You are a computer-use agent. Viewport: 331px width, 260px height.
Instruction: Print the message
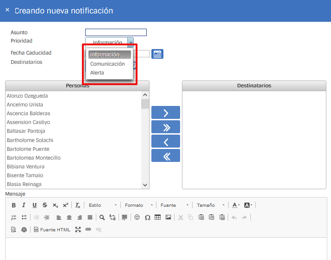point(24,229)
